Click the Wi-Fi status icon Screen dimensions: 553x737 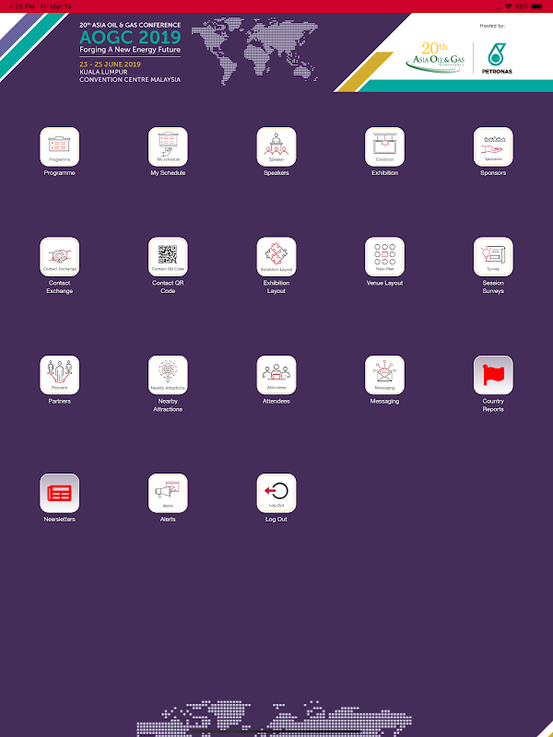(509, 6)
